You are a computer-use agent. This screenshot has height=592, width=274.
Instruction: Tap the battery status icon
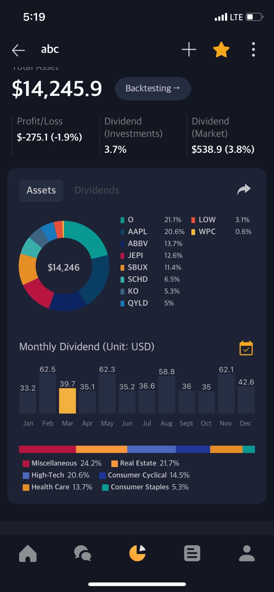pyautogui.click(x=254, y=17)
